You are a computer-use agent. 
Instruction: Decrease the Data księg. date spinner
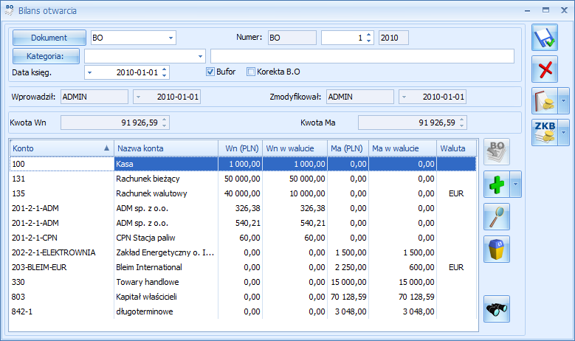tap(165, 75)
